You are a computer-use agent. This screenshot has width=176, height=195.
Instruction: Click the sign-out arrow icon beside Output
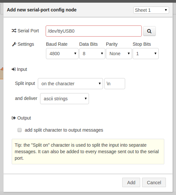[14, 118]
